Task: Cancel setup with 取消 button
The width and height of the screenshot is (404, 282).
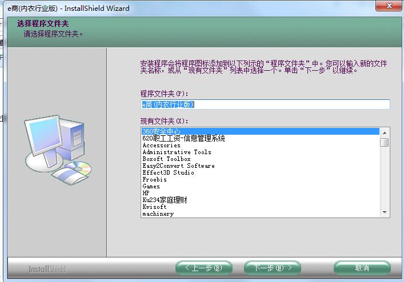Action: (362, 268)
